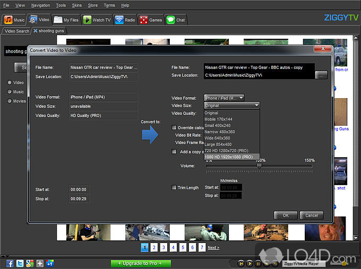
Task: Close the shooting guns search tab
Action: click(36, 31)
